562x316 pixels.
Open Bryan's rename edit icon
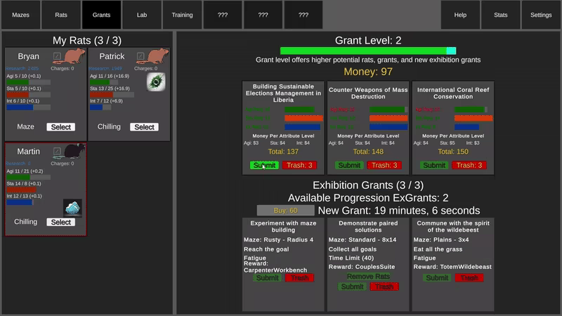pos(57,56)
